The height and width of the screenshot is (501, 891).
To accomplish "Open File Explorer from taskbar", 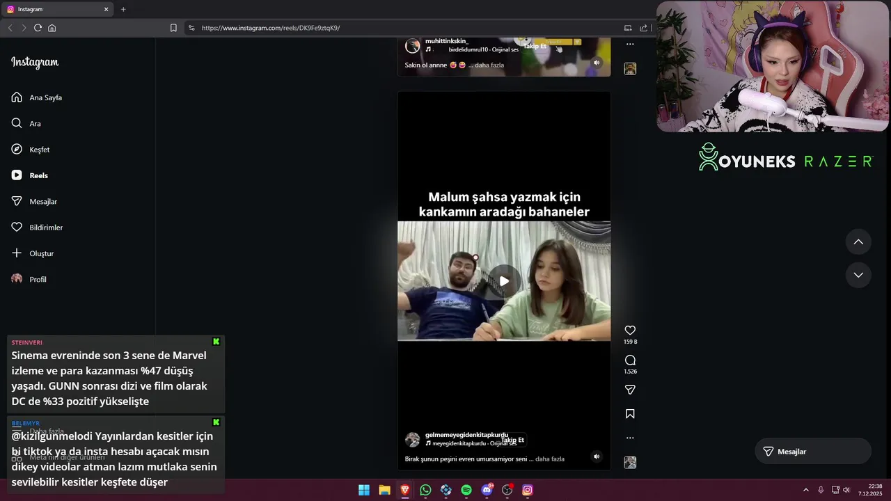I will coord(384,490).
